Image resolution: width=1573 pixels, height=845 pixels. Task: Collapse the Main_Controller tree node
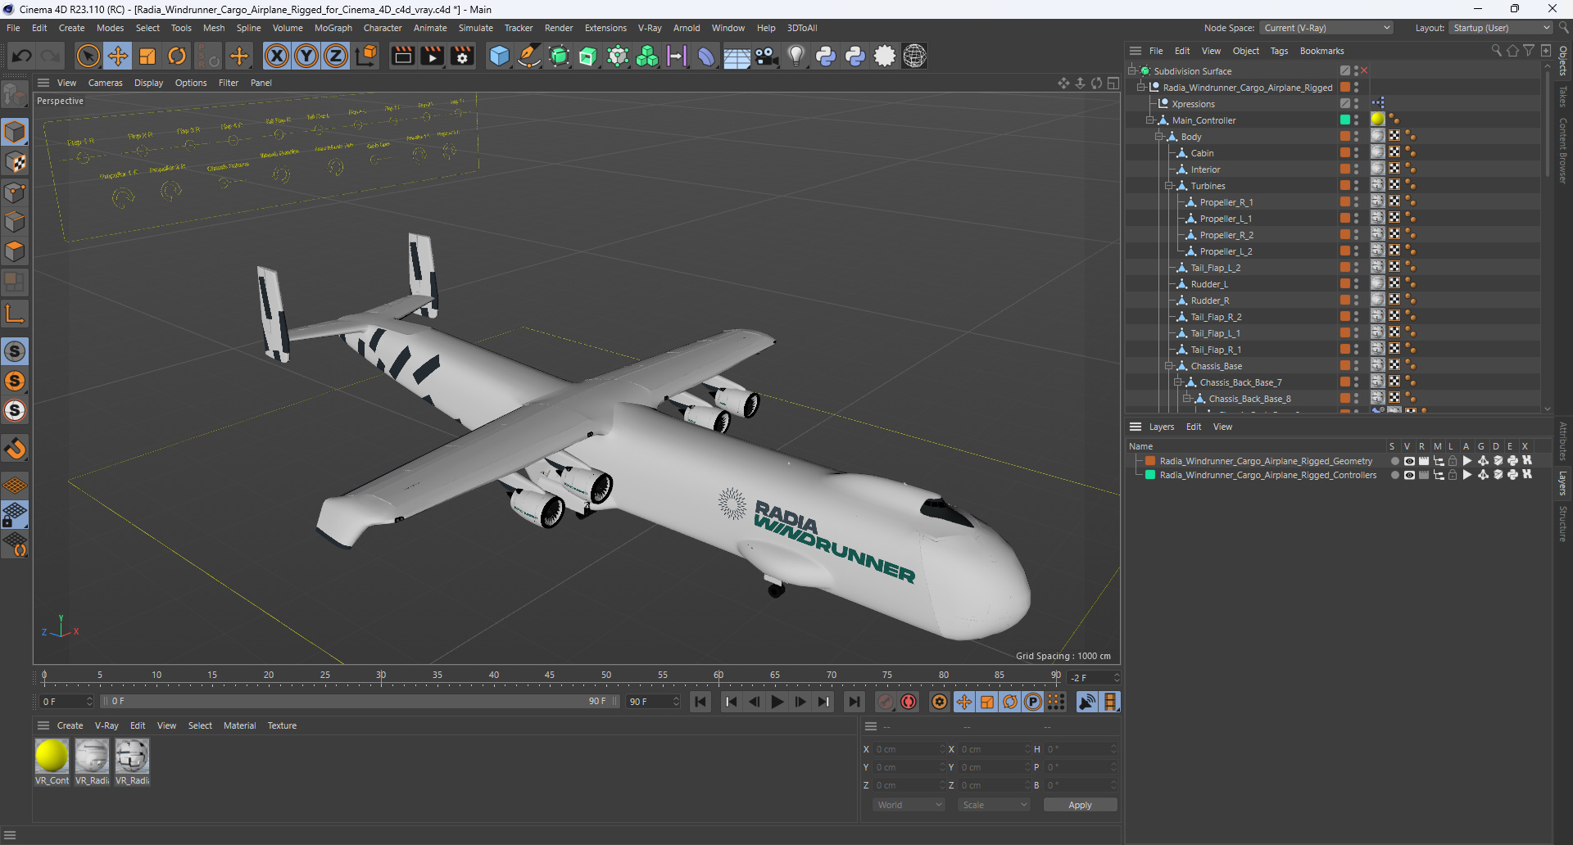click(1150, 120)
